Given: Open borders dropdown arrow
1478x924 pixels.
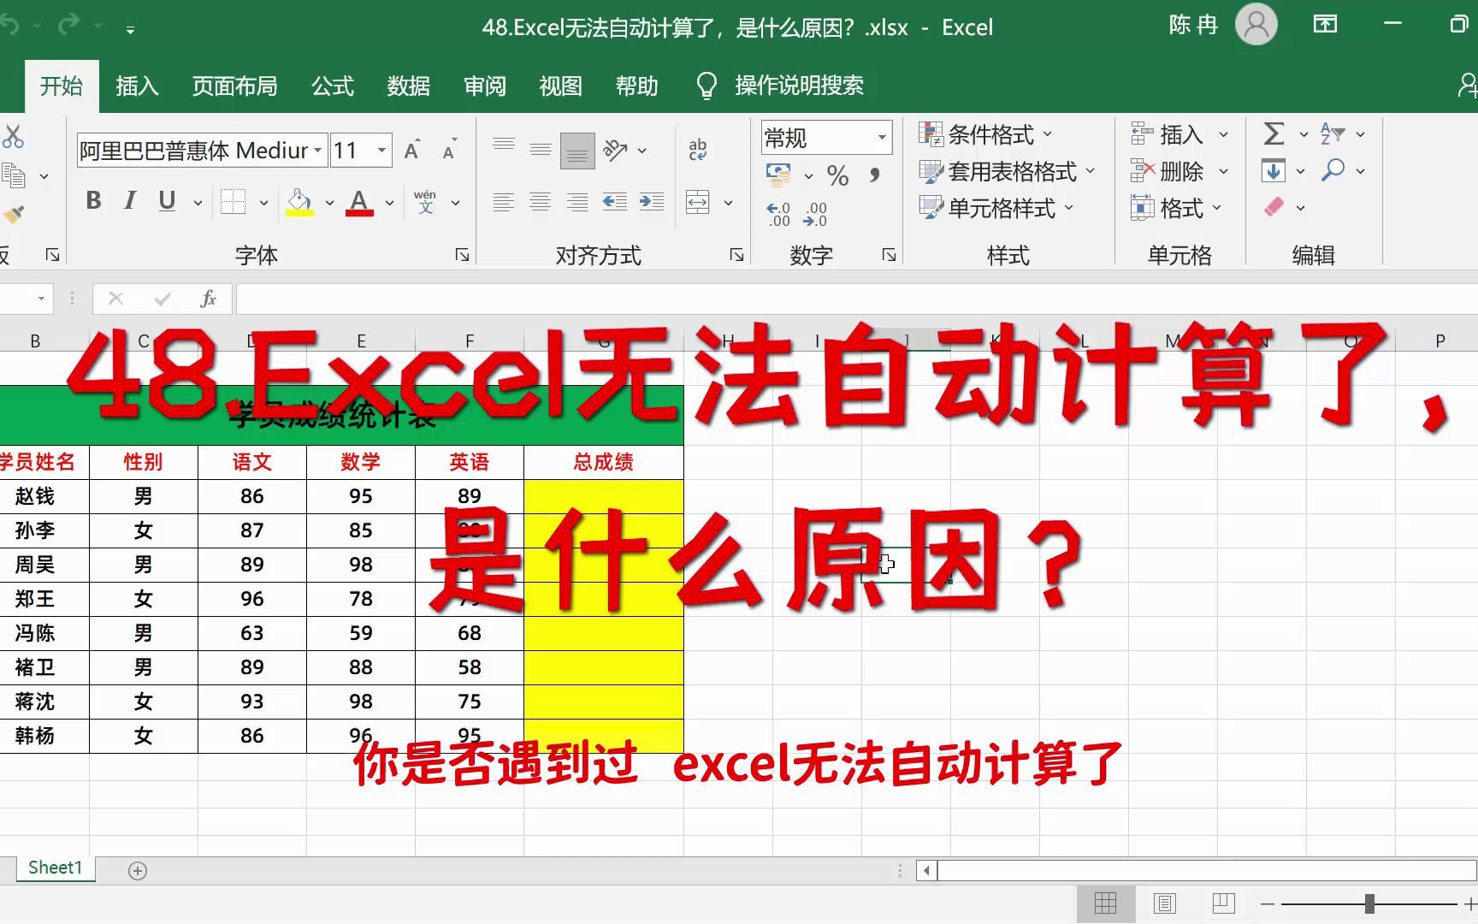Looking at the screenshot, I should 263,203.
